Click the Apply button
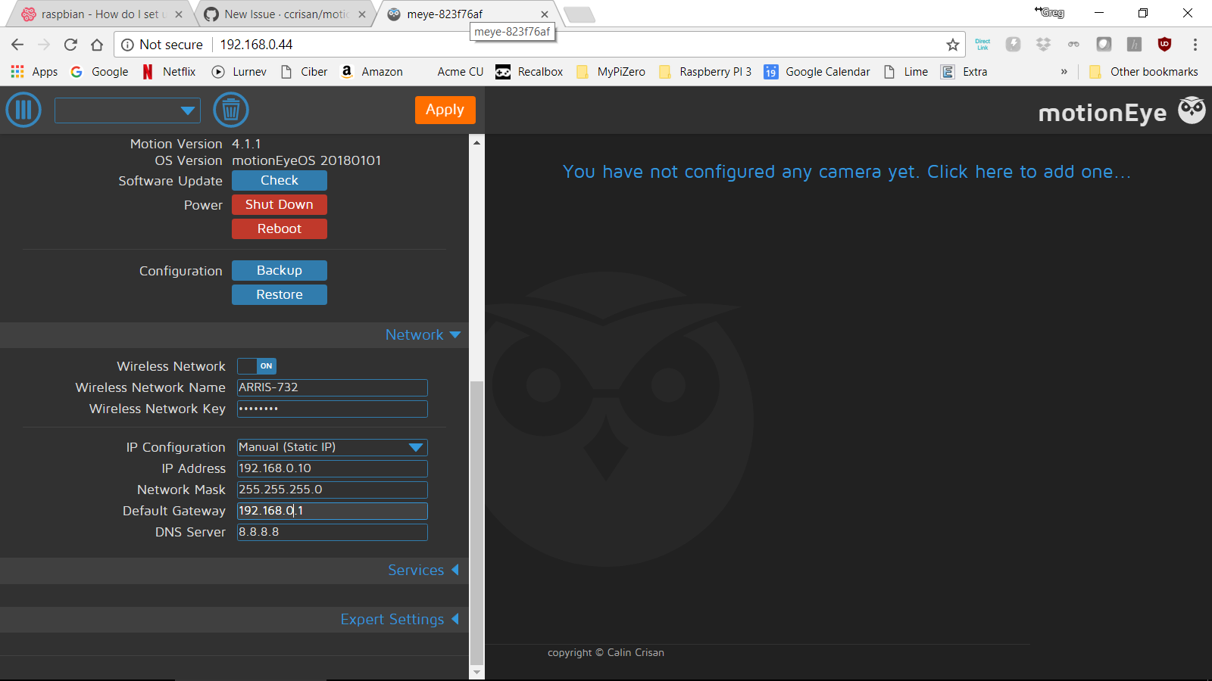1212x681 pixels. [x=445, y=109]
